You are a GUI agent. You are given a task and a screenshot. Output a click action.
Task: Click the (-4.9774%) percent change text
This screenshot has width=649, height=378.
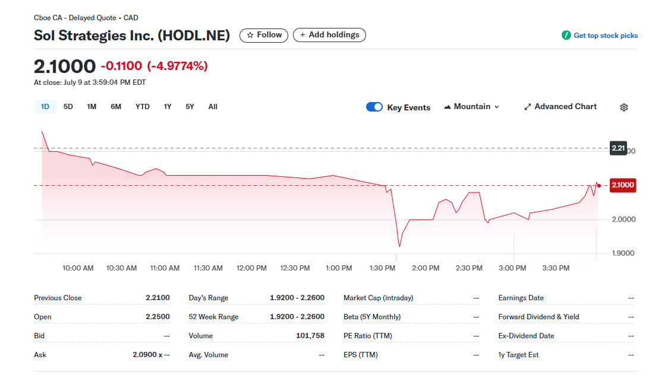178,66
